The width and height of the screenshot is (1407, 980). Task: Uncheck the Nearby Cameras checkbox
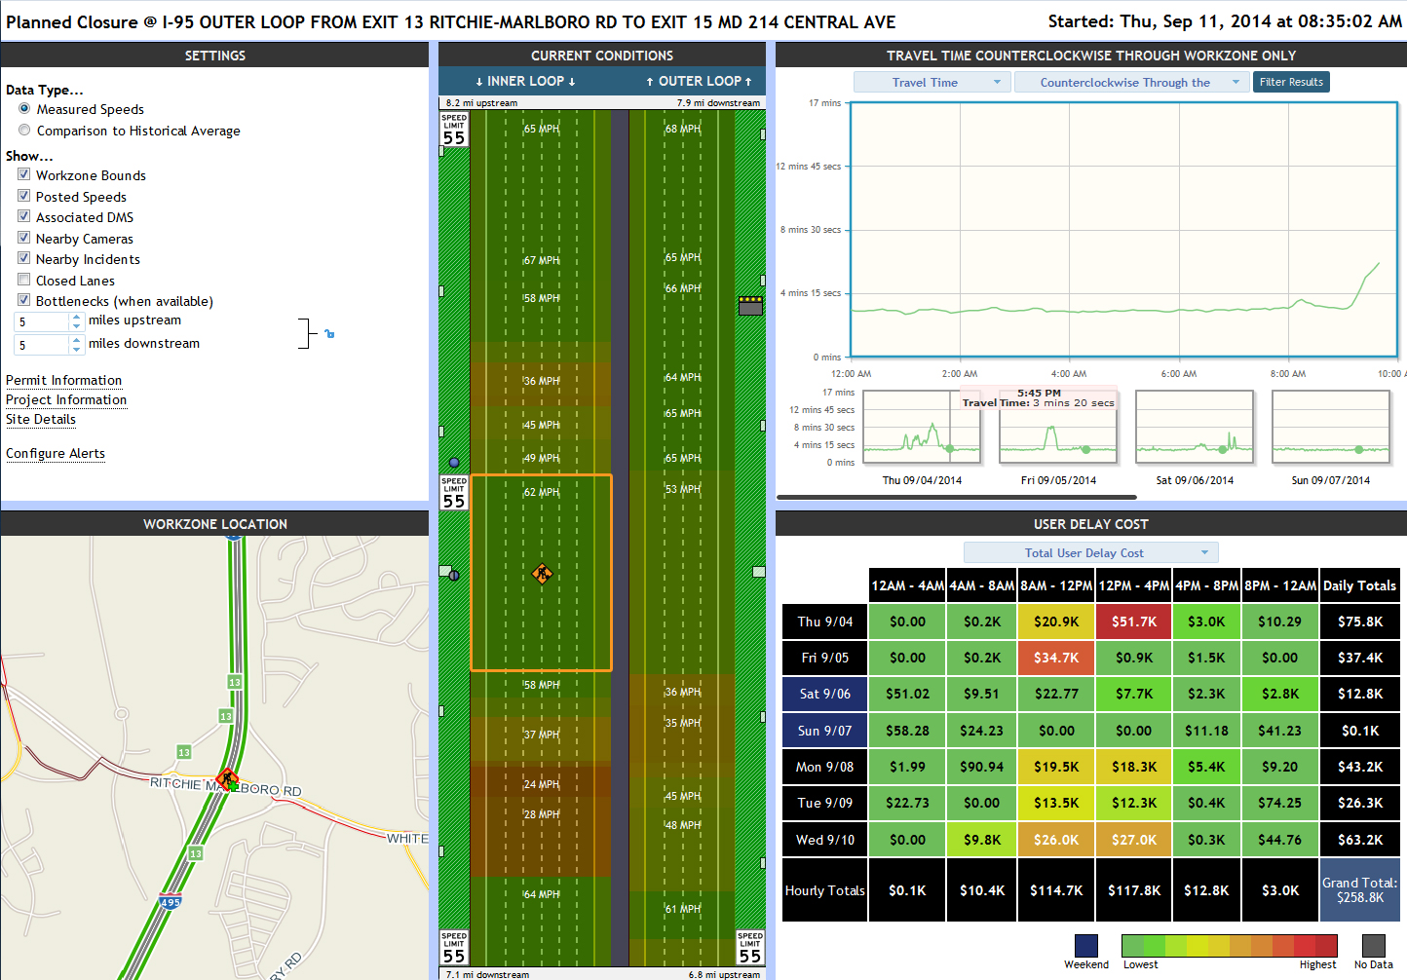pos(24,238)
